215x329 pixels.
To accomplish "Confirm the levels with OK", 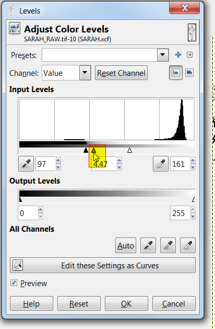I will (x=126, y=303).
